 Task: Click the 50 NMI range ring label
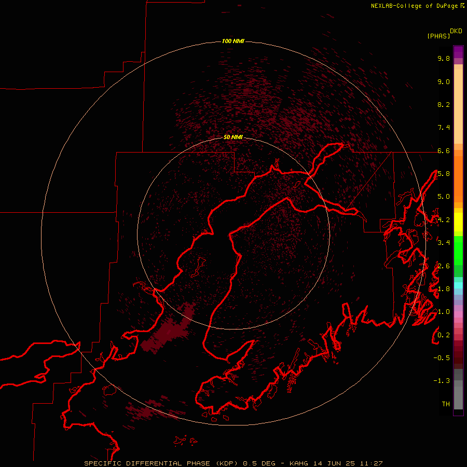pos(233,137)
